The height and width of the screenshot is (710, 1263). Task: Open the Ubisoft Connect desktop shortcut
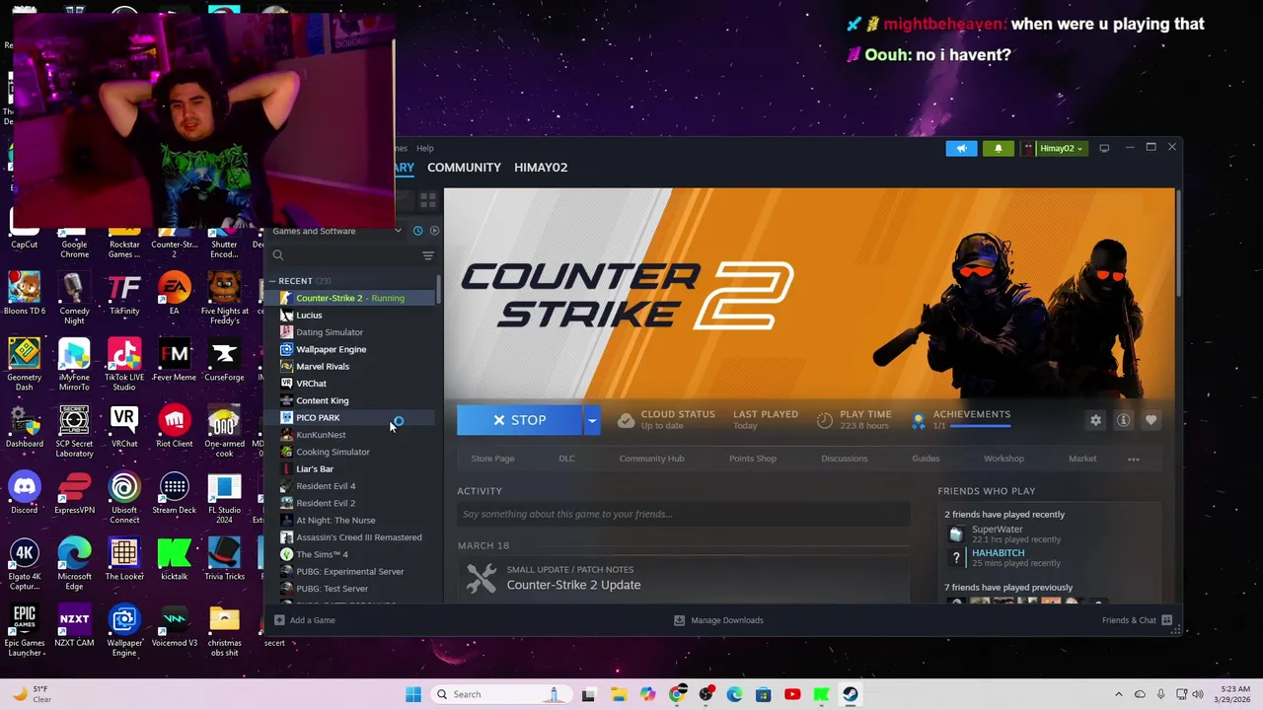(124, 497)
